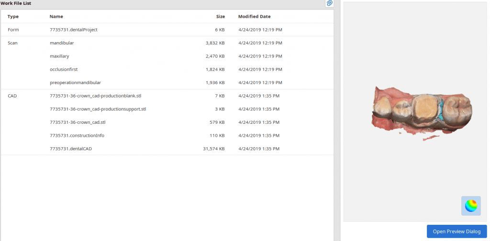Click the 7 KB size value
The image size is (490, 241).
coord(220,96)
